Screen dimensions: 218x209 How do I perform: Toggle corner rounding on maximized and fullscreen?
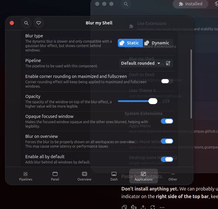click(x=167, y=81)
